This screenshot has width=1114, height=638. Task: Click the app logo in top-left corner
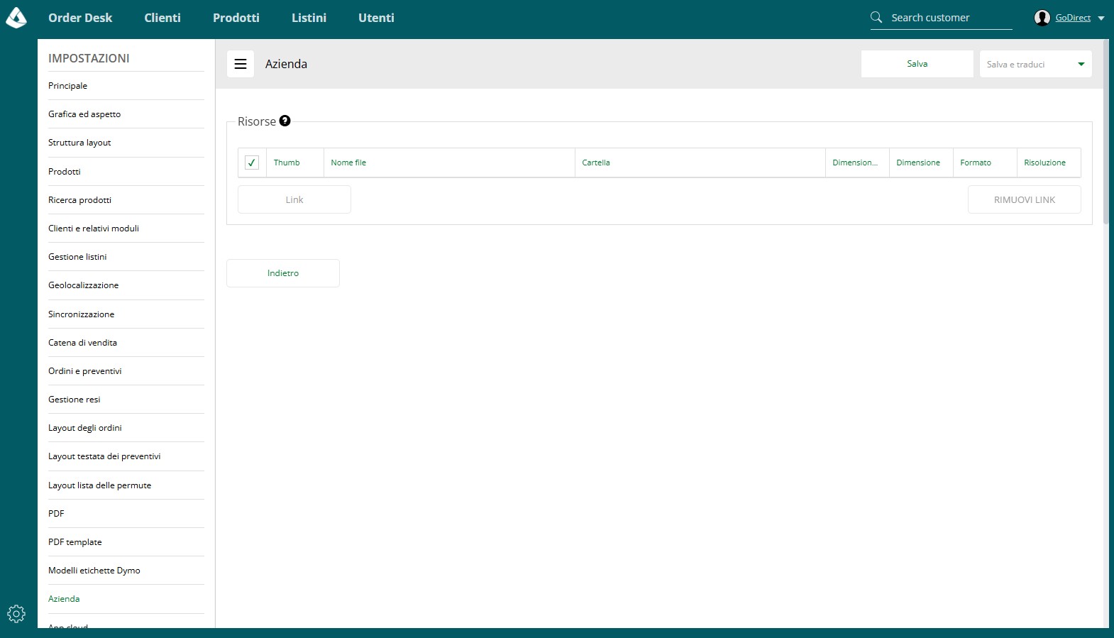point(16,18)
